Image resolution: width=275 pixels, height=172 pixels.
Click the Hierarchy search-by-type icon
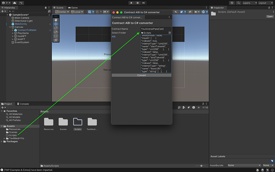click(x=49, y=11)
